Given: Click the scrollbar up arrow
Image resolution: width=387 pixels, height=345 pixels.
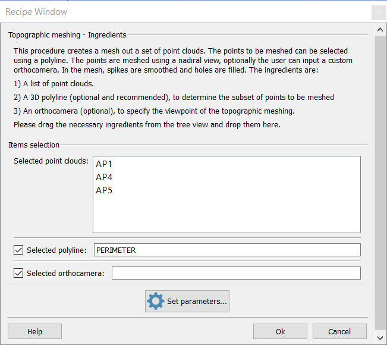Looking at the screenshot, I should point(380,30).
